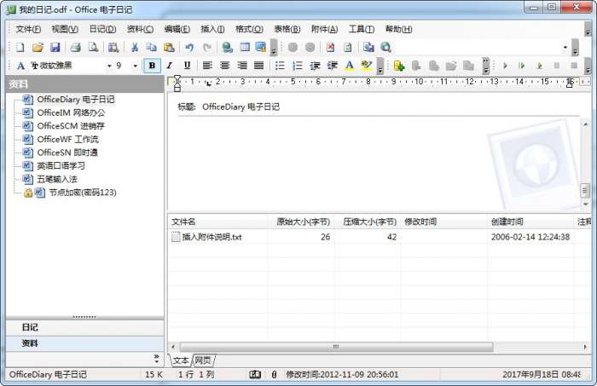Open the font name dropdown
The image size is (597, 386).
[109, 66]
